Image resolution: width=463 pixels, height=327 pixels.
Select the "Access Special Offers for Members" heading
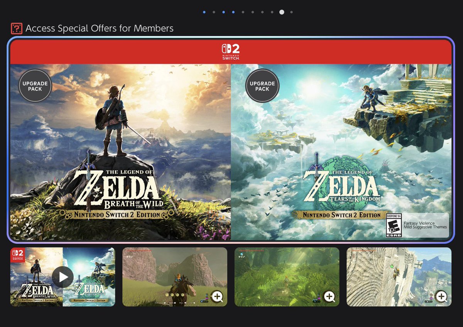point(100,29)
